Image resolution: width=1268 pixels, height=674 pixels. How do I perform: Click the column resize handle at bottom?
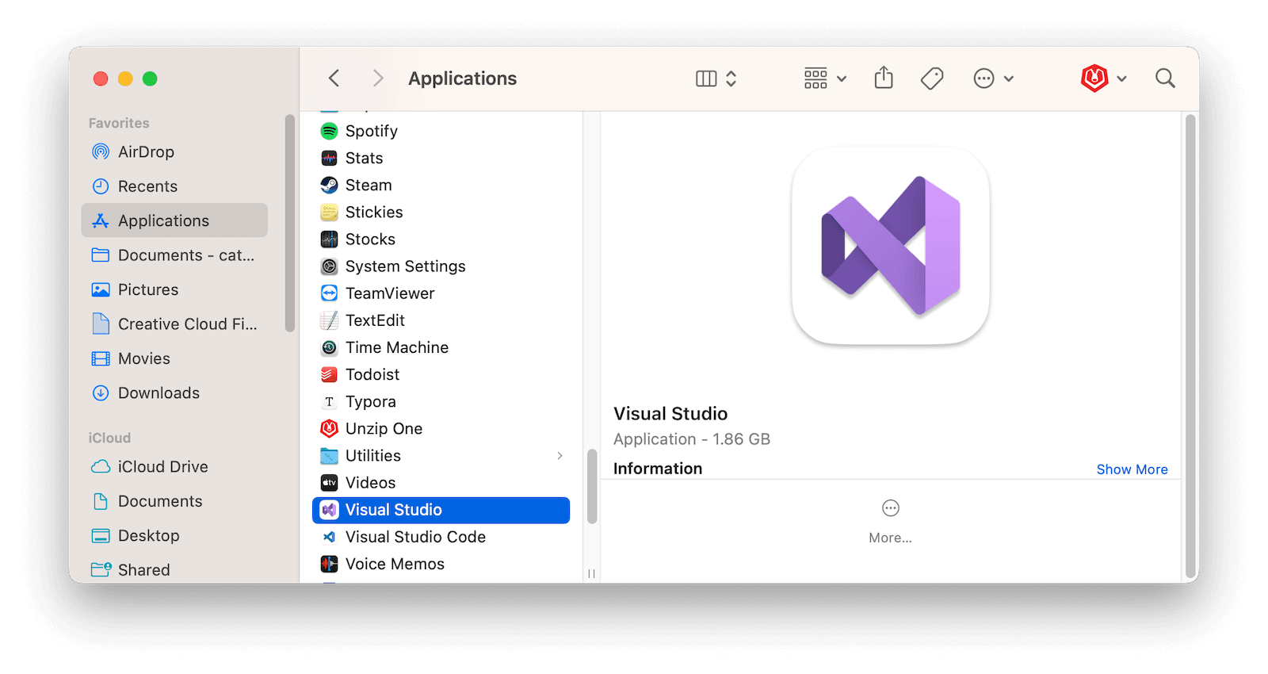pos(591,573)
